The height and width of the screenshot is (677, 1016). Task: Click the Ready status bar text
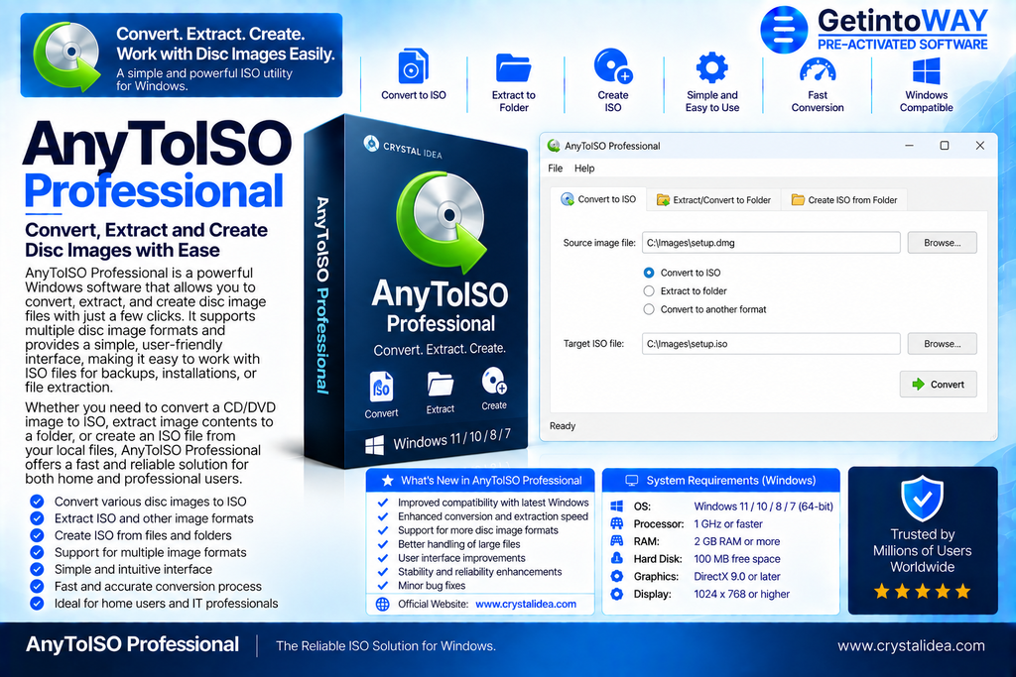tap(563, 426)
